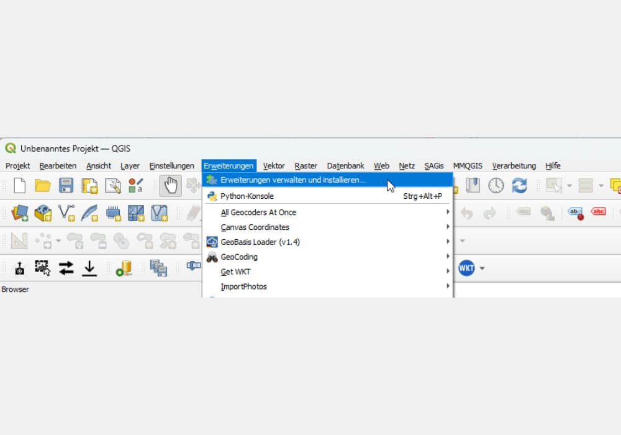Click the swap arrows icon
The image size is (621, 435).
click(66, 268)
